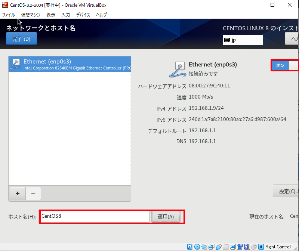Add a network device with plus button
This screenshot has height=251, width=299.
click(18, 193)
